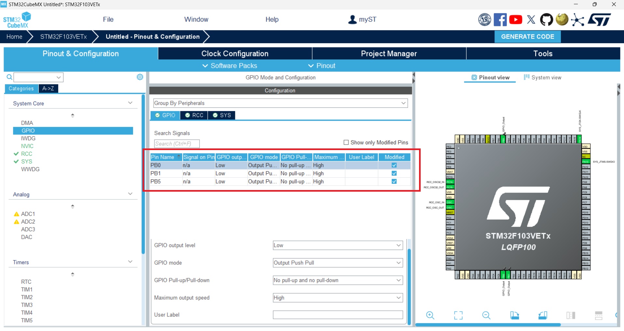Image resolution: width=624 pixels, height=331 pixels.
Task: Open the Help menu
Action: click(x=272, y=19)
